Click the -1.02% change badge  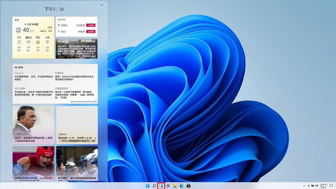click(91, 25)
